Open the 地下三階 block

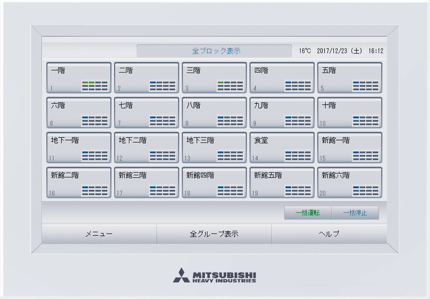click(214, 148)
